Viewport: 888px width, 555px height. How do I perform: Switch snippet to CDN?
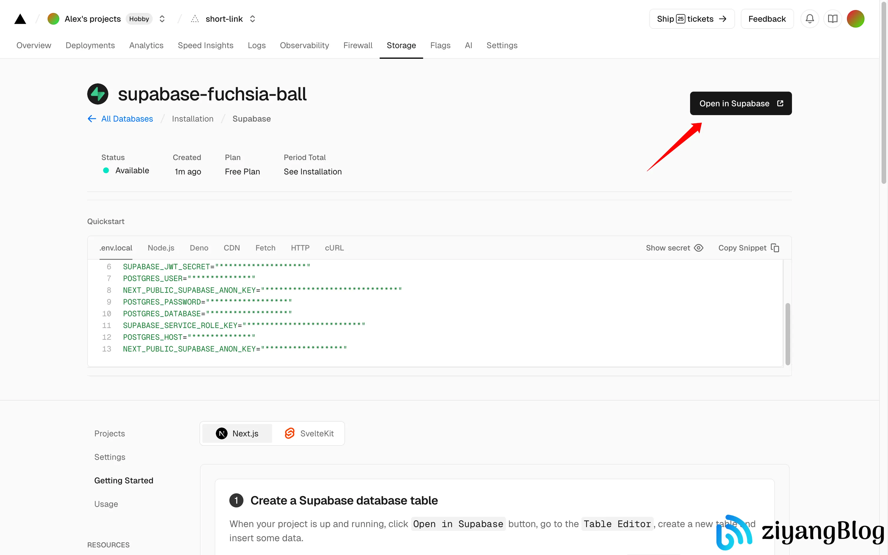pos(232,248)
